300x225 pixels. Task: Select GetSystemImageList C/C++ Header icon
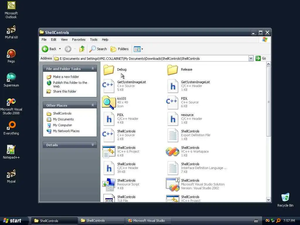173,86
